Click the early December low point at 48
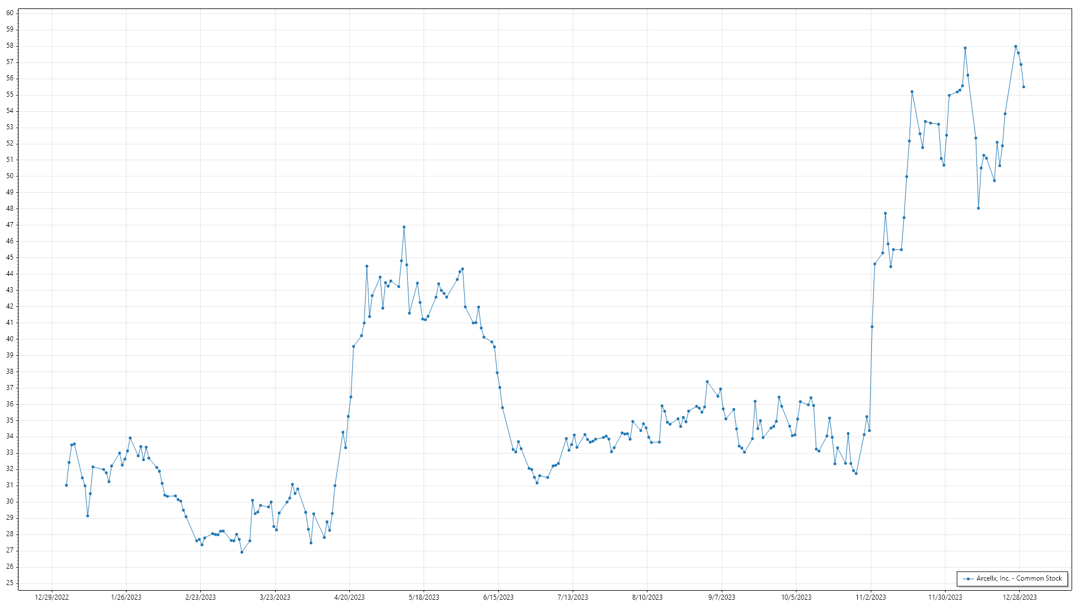Image resolution: width=1080 pixels, height=607 pixels. 978,209
